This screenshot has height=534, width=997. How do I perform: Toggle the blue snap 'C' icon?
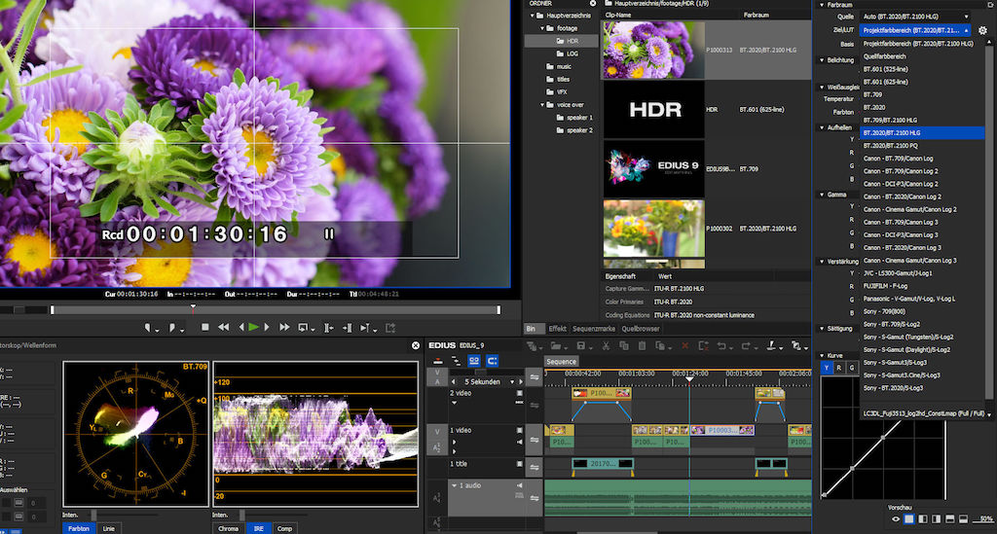point(492,361)
